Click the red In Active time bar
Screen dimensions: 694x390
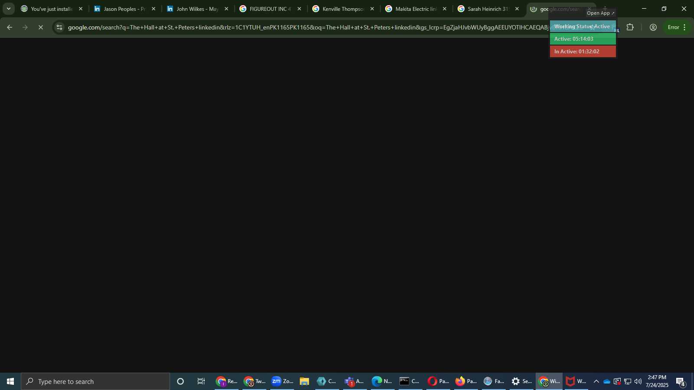pos(583,52)
